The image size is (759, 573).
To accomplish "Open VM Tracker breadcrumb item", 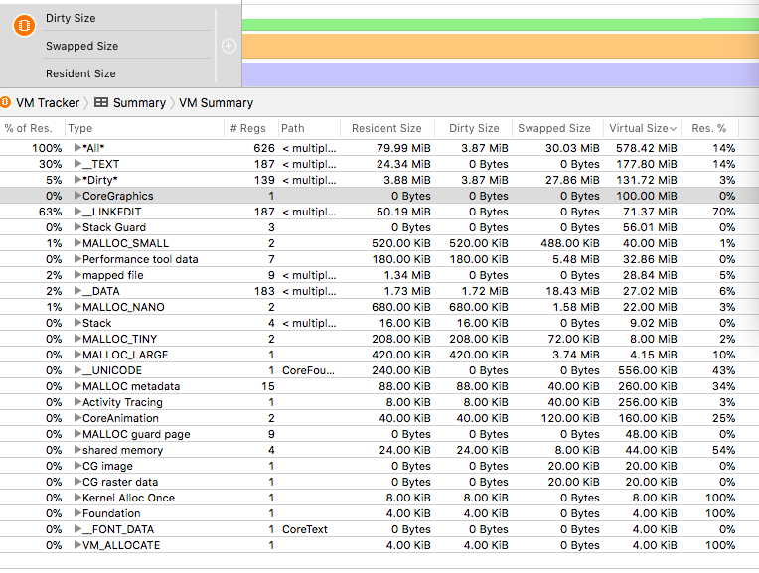I will pyautogui.click(x=48, y=103).
